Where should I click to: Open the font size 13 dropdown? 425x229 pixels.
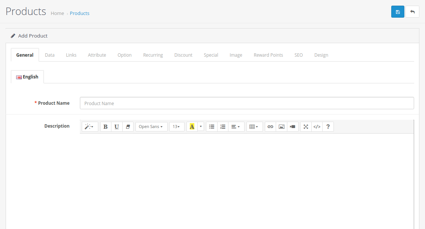click(177, 127)
